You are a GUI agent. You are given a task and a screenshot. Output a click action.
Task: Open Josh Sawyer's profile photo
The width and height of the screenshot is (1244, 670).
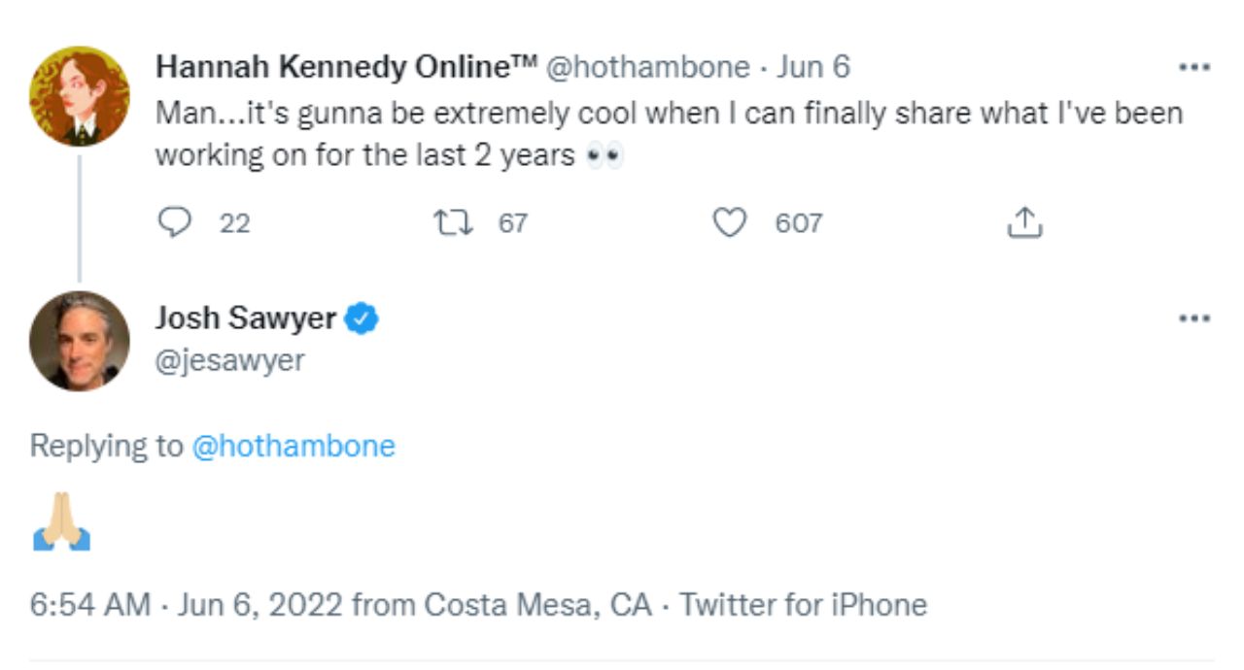coord(79,341)
